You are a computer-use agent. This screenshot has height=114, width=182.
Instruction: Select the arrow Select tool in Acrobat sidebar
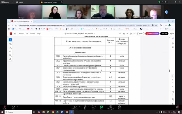coord(10,40)
